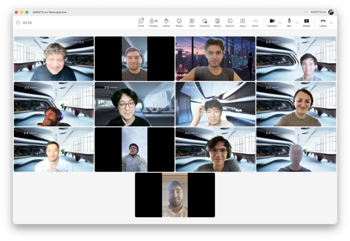Mute the Mic
The image size is (350, 241).
[x=289, y=23]
